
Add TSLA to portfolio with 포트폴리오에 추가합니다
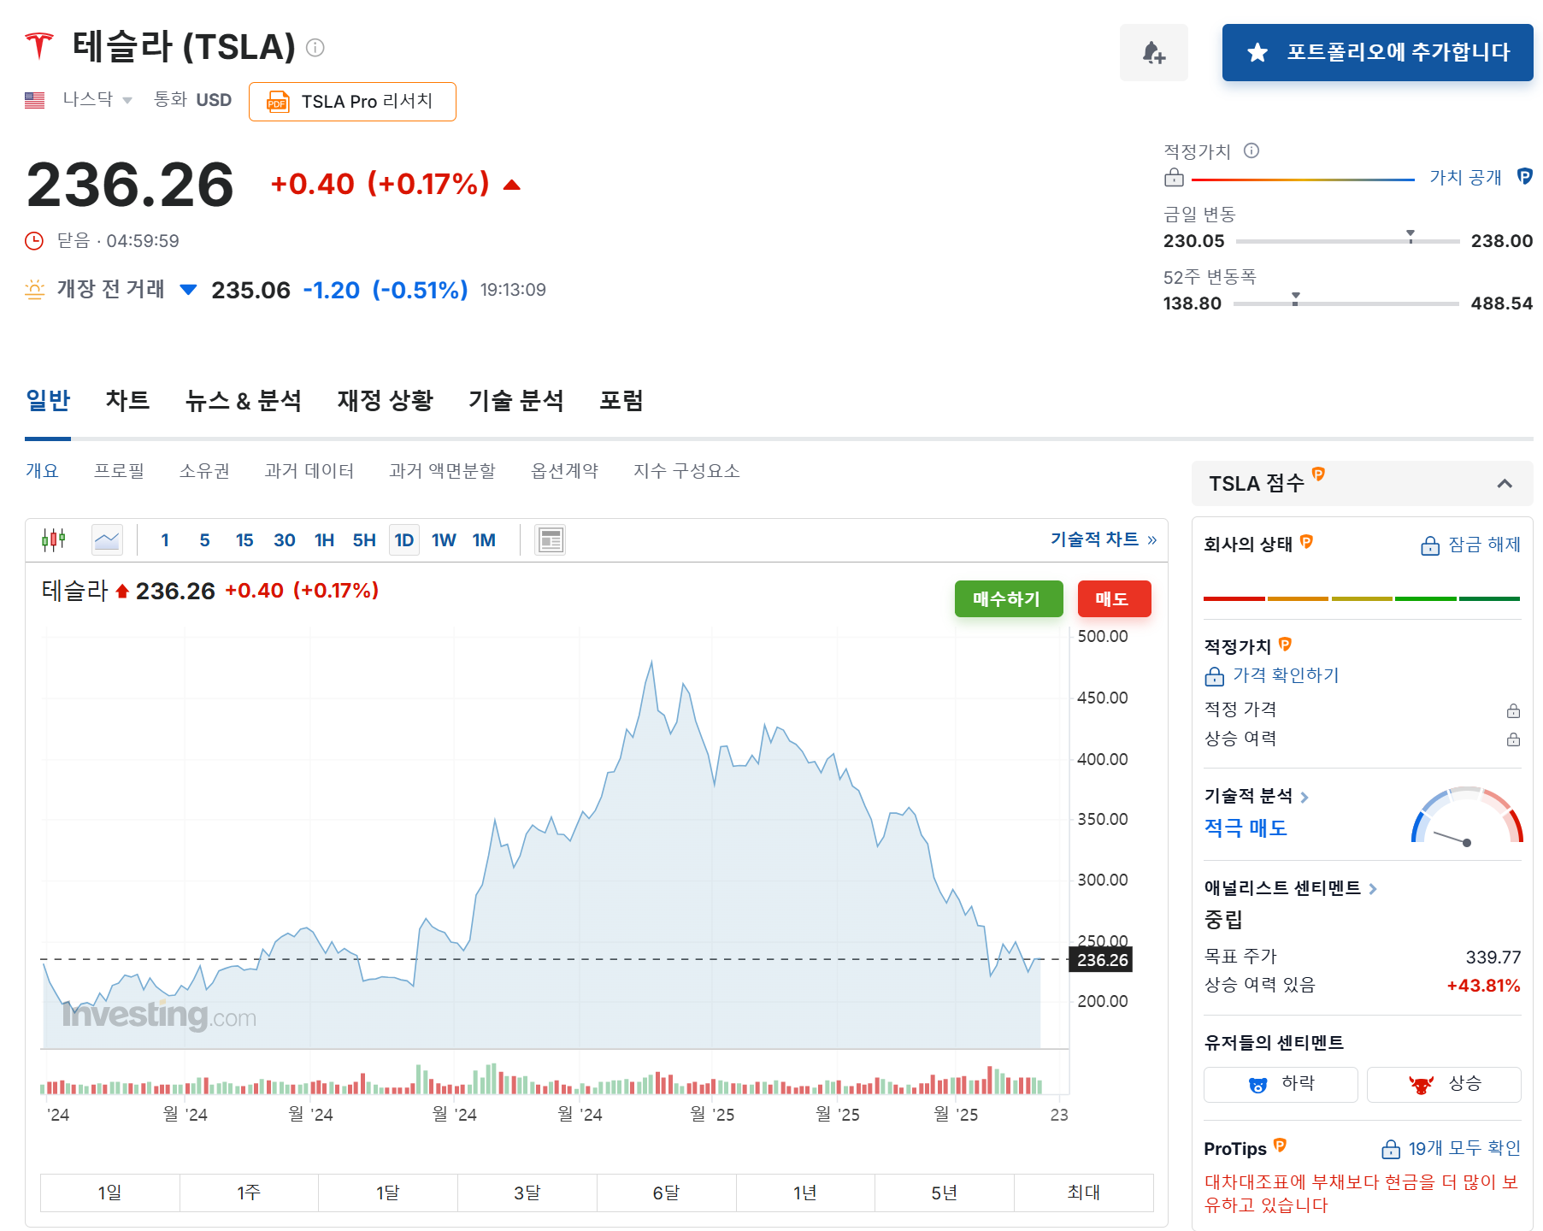(x=1377, y=53)
